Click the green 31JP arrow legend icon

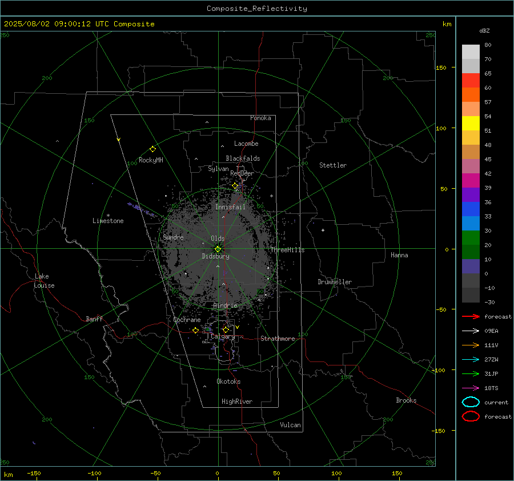pyautogui.click(x=471, y=373)
